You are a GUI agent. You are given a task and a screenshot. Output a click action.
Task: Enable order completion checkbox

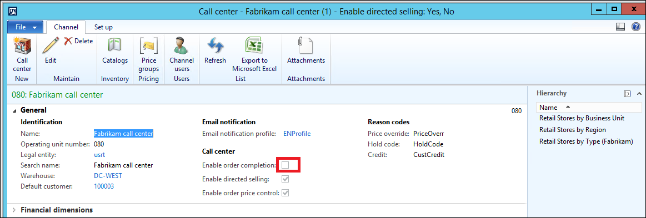coord(285,165)
